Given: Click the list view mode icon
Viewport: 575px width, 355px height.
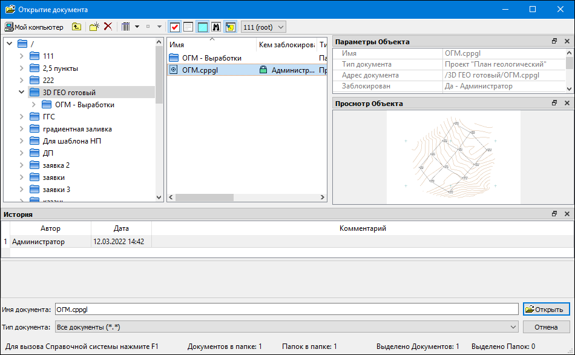Looking at the screenshot, I should coord(126,27).
